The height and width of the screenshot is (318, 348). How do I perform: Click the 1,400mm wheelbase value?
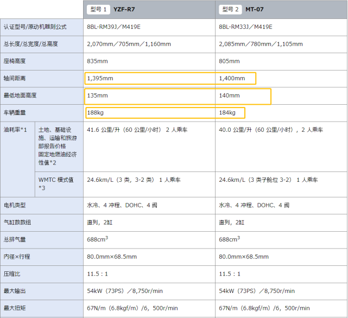click(232, 78)
